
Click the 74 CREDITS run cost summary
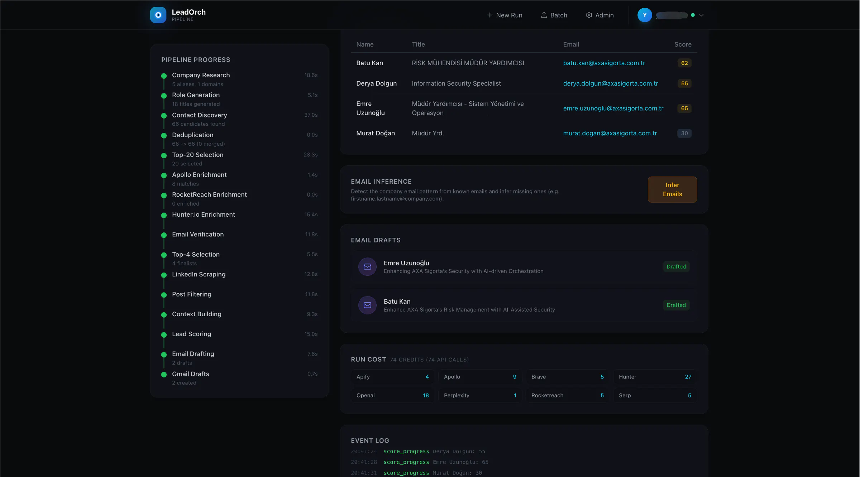(429, 360)
